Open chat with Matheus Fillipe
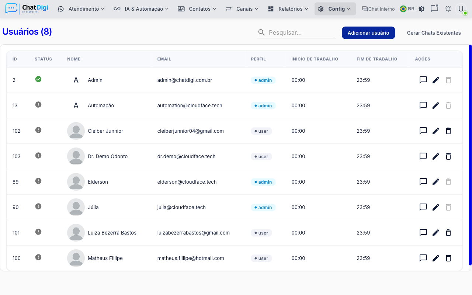 pyautogui.click(x=423, y=258)
